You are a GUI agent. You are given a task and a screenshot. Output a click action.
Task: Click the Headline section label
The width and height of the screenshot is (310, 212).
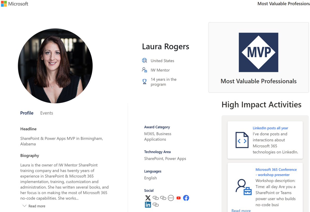coord(28,129)
